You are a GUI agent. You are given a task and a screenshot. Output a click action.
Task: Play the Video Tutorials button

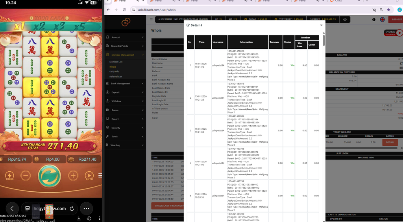(x=393, y=33)
